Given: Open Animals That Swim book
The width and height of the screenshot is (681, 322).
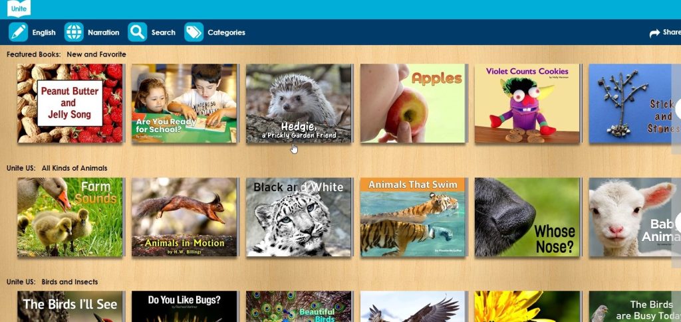Looking at the screenshot, I should click(414, 217).
